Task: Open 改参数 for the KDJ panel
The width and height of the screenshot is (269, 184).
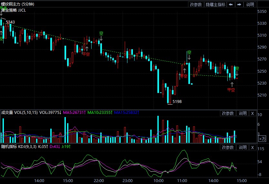Action: click(x=228, y=147)
